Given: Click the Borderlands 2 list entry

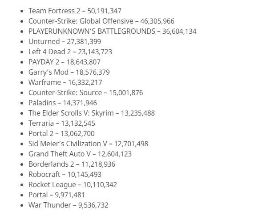Looking at the screenshot, I should tap(72, 164).
